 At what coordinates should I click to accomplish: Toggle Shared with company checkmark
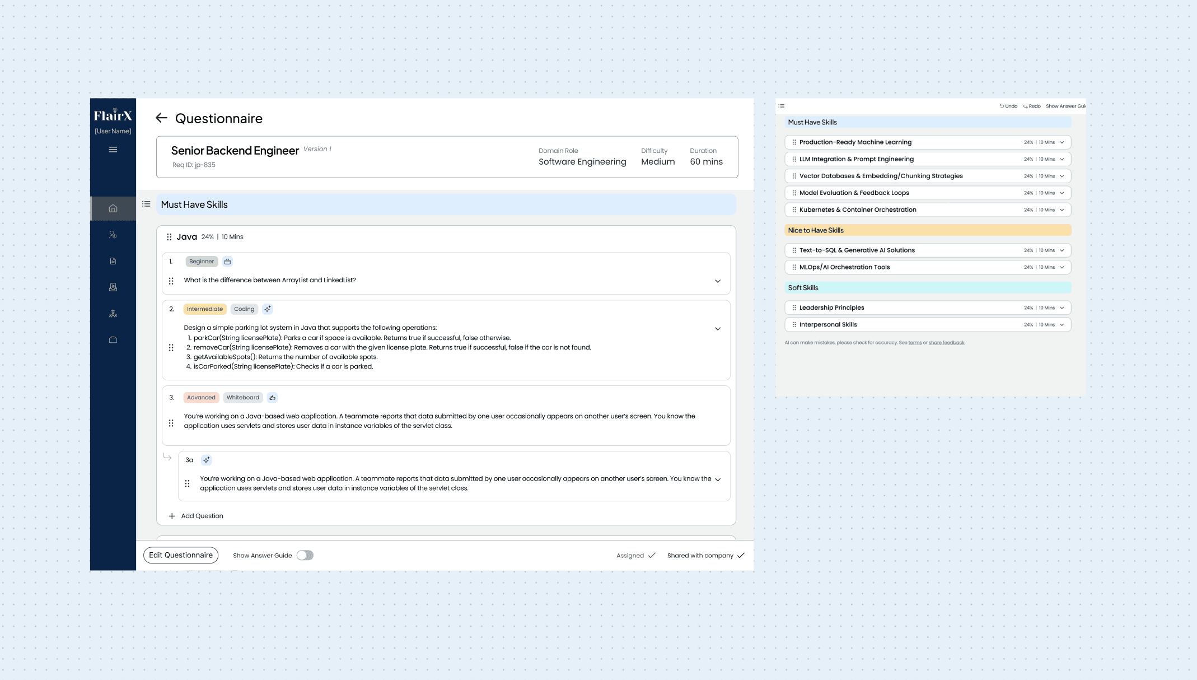pos(741,555)
